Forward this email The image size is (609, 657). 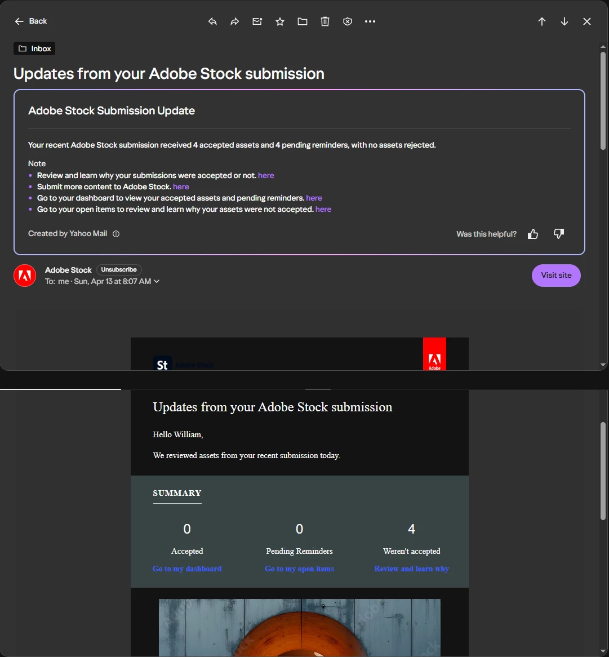[235, 21]
